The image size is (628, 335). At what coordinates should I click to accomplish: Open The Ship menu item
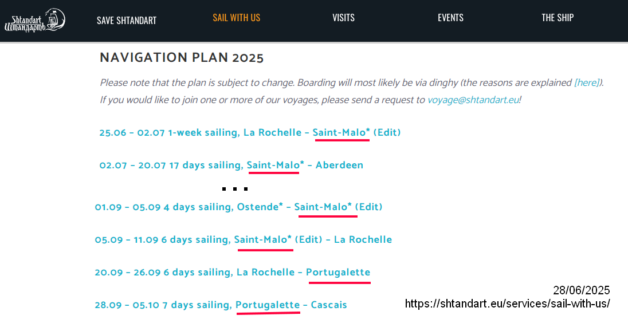pyautogui.click(x=558, y=18)
